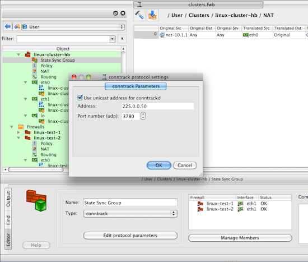308x262 pixels.
Task: Collapse eth0 node under linux-cluster-hb
Action: [26, 82]
